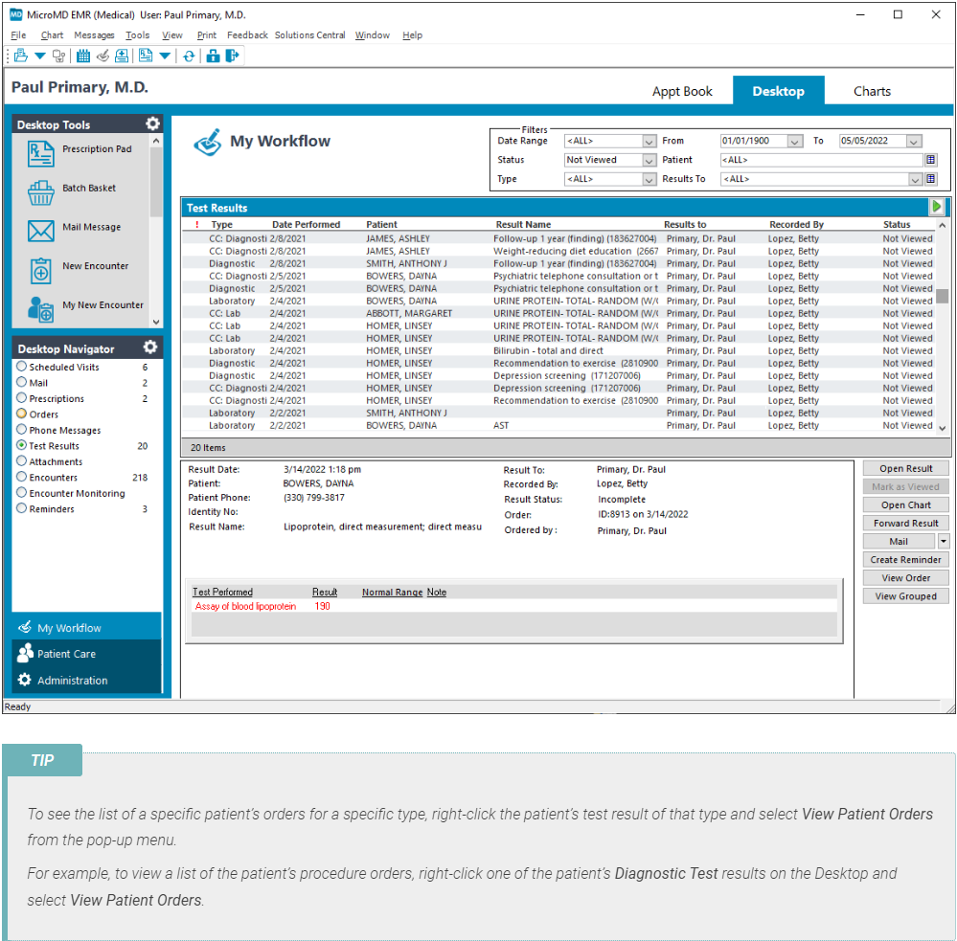Screen dimensions: 957x941
Task: Click the Create Reminder button
Action: pos(905,559)
